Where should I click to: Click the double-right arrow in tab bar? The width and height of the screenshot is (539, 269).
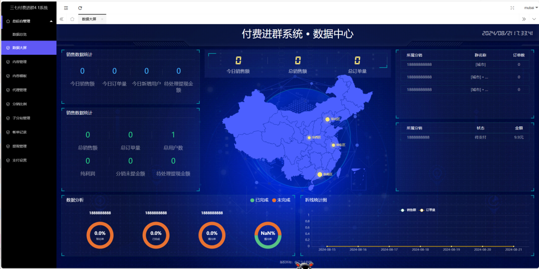[524, 19]
